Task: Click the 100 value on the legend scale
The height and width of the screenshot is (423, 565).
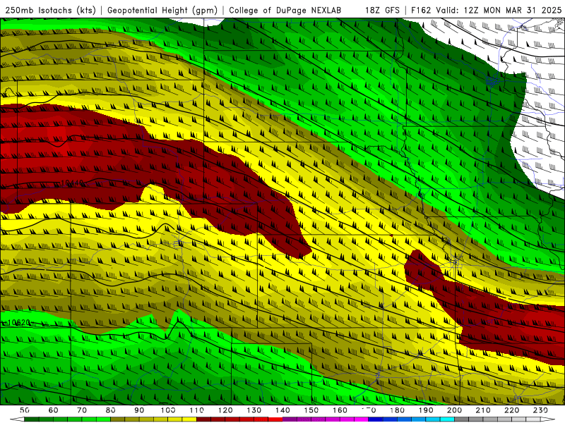Action: (x=168, y=410)
